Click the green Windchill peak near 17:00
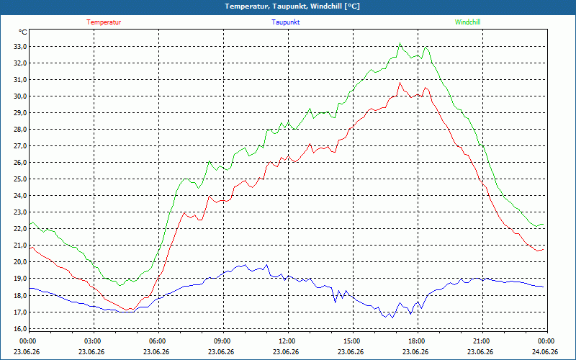Screen dimensions: 576x360 [400, 43]
